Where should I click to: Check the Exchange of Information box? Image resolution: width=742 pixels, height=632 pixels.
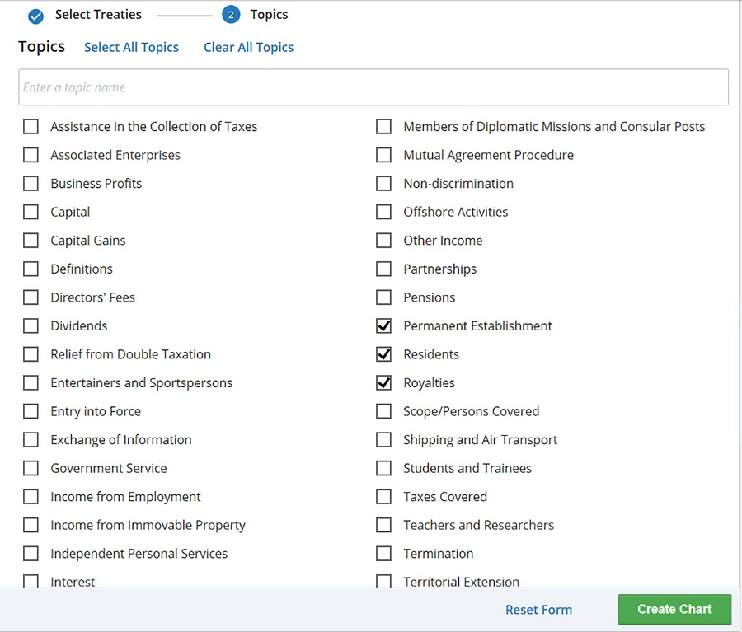coord(31,440)
